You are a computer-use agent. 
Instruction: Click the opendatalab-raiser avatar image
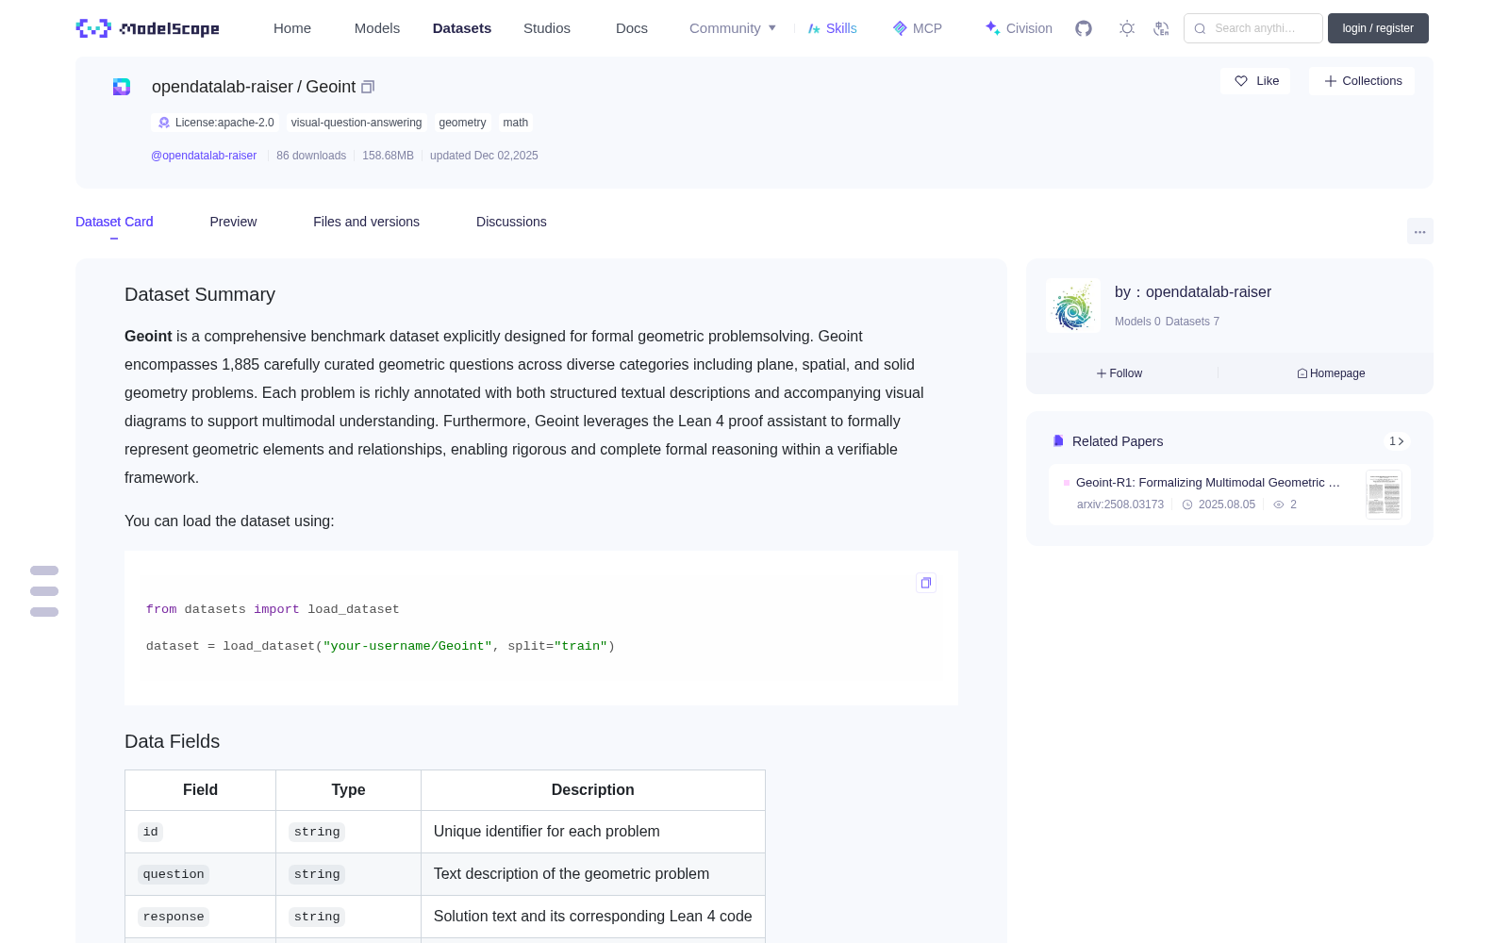[x=1073, y=306]
